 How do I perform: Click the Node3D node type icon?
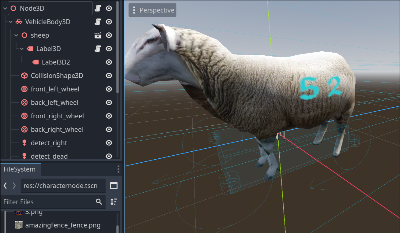[x=13, y=8]
